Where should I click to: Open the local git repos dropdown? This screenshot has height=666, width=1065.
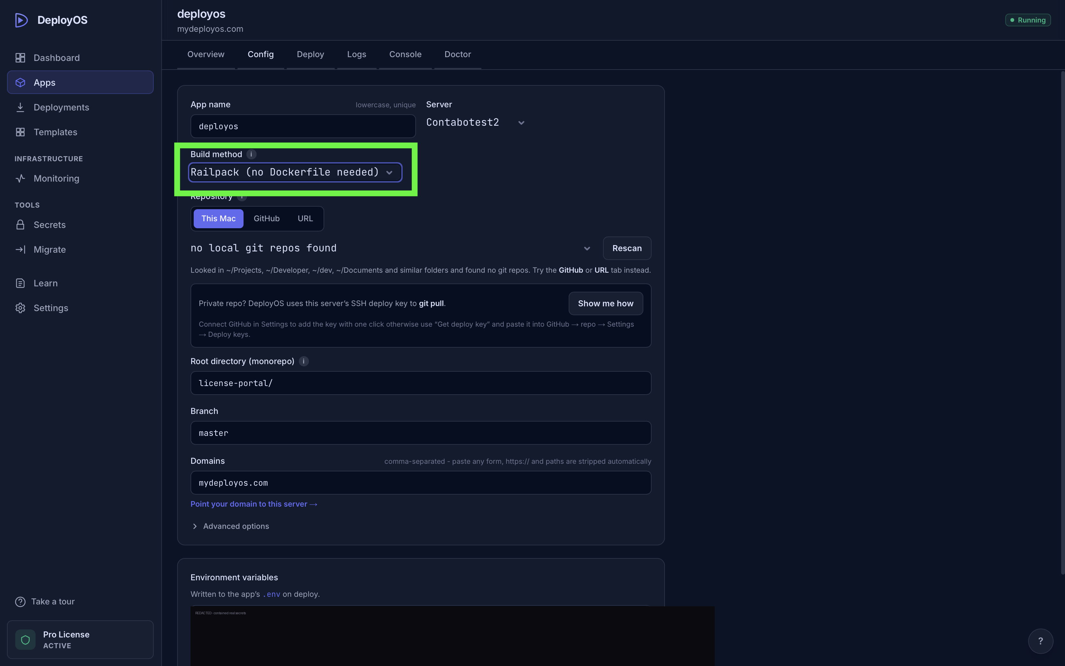coord(392,248)
